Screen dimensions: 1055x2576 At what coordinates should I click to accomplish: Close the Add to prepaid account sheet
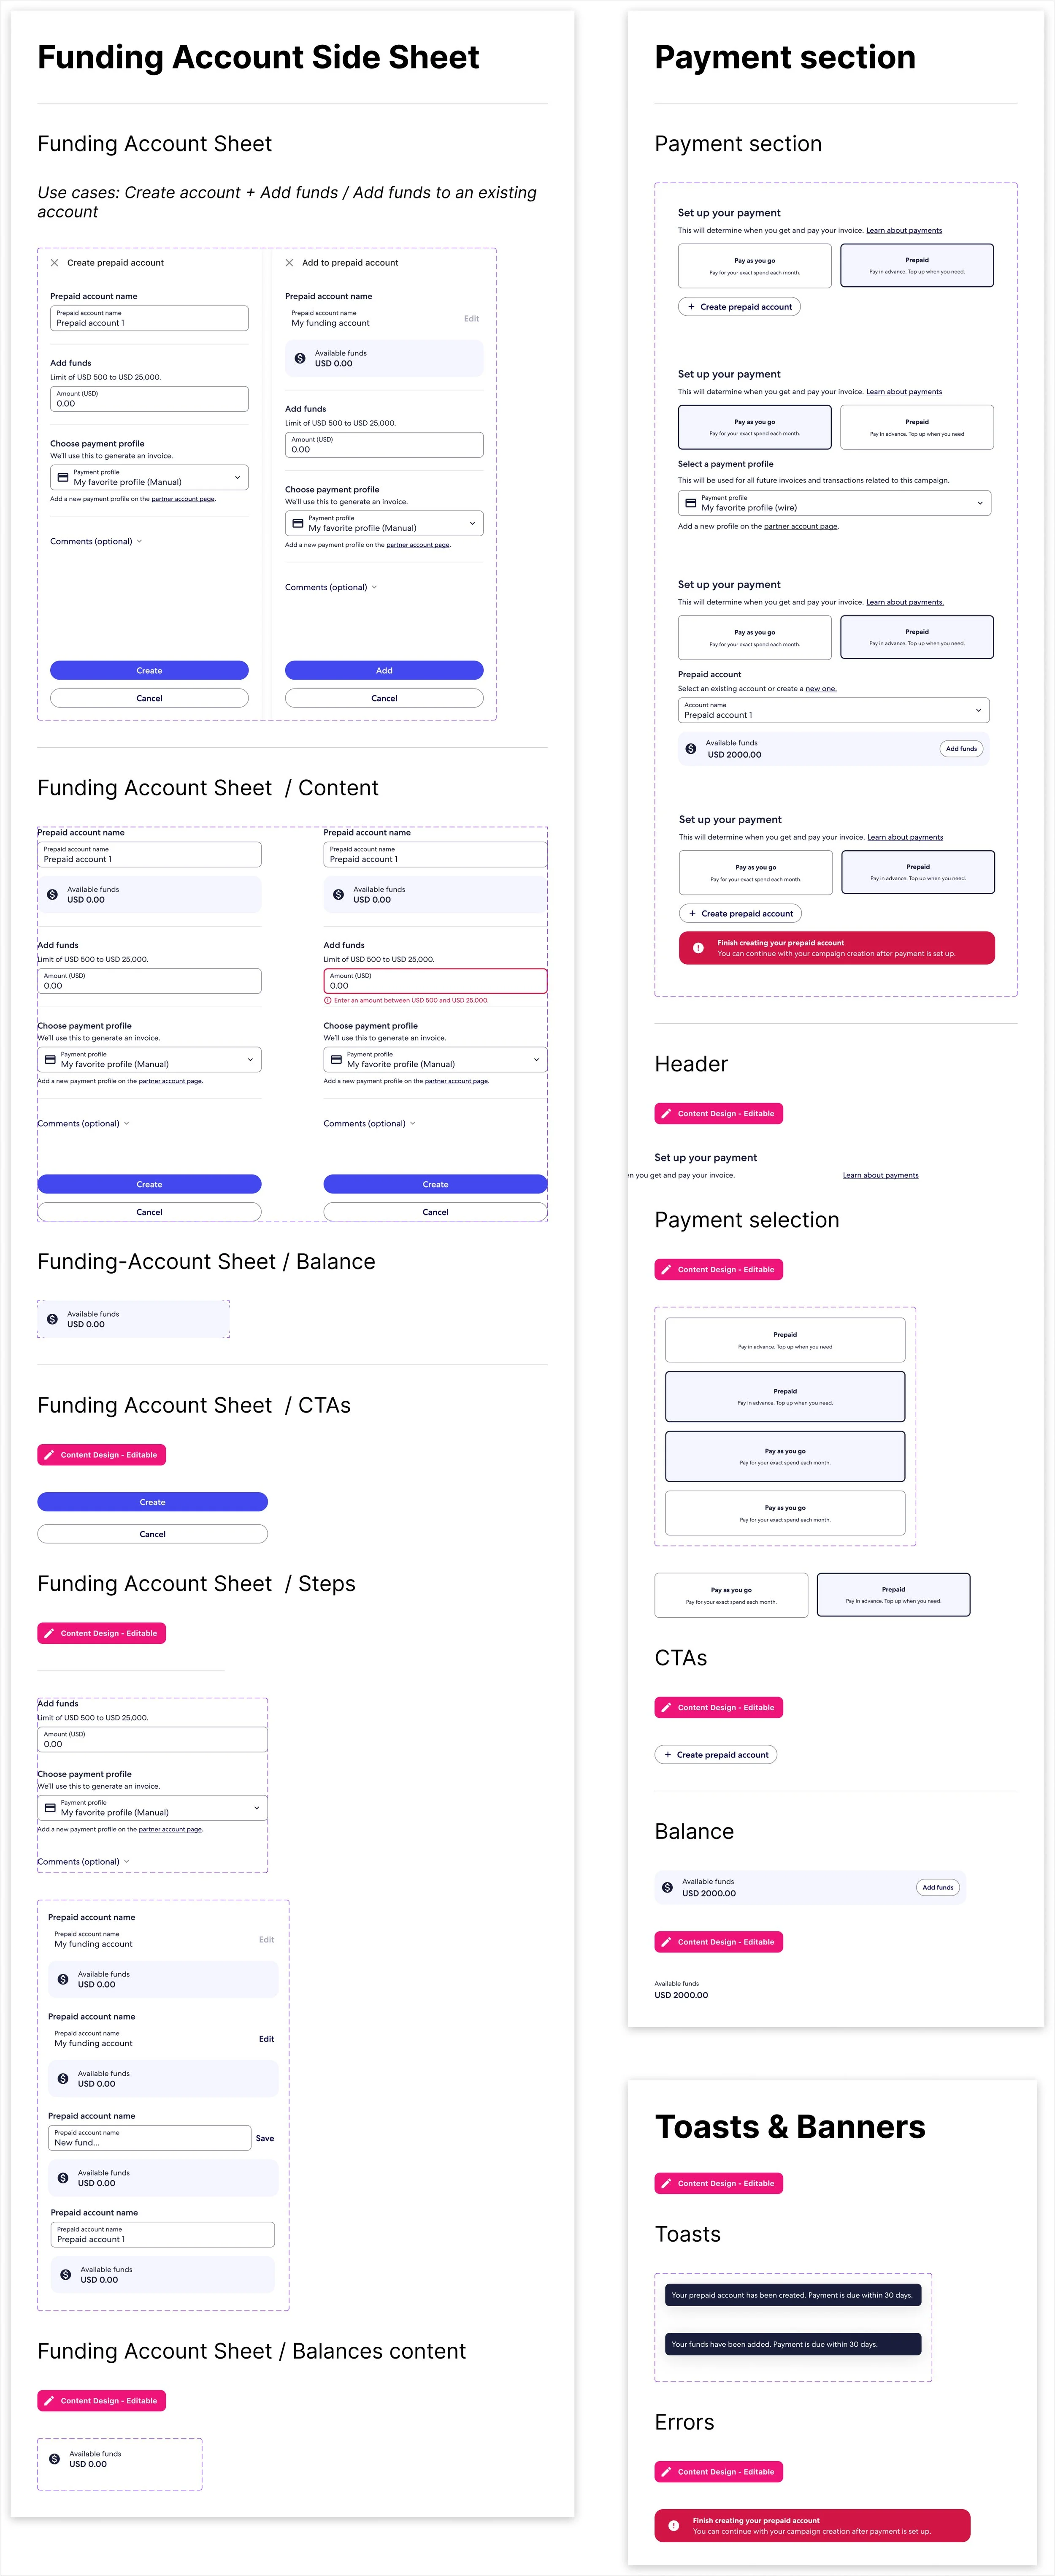pyautogui.click(x=289, y=263)
